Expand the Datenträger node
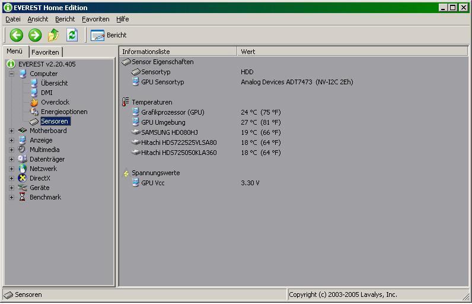The width and height of the screenshot is (472, 304). (11, 159)
